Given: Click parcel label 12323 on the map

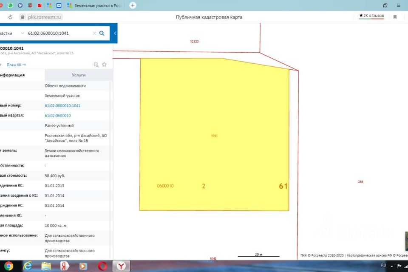Looking at the screenshot, I should click(x=194, y=41).
